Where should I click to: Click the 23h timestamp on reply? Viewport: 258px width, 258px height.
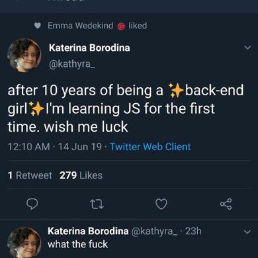tap(193, 231)
